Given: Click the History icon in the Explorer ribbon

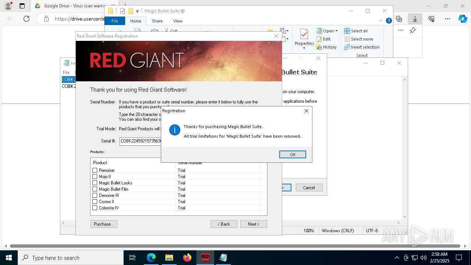Looking at the screenshot, I should [x=319, y=47].
